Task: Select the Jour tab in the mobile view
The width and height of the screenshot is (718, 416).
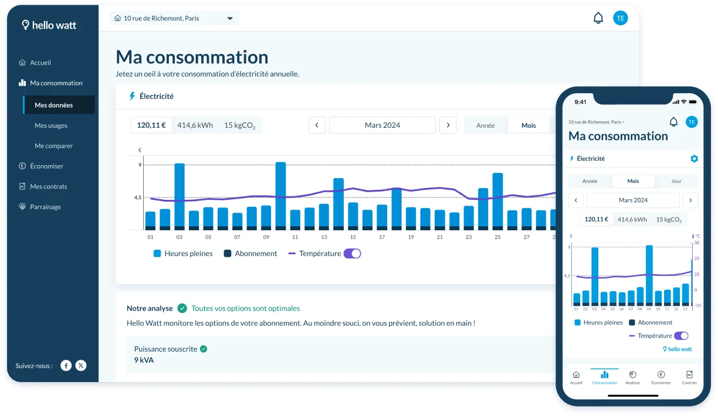Action: (x=676, y=181)
